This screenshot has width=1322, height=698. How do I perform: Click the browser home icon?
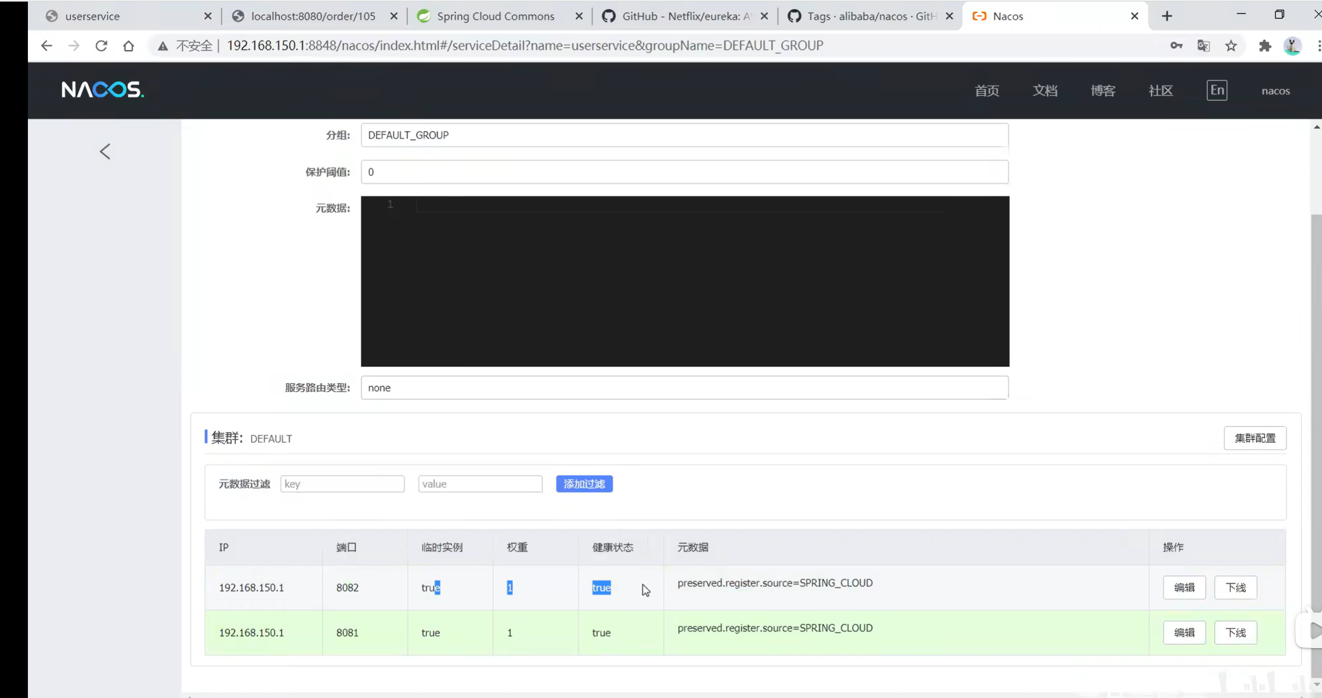click(128, 46)
